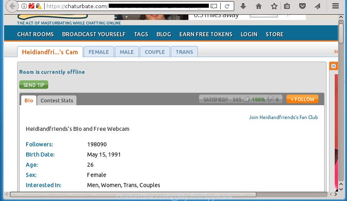Screen dimensions: 347x201
Task: Click the orange + FOLLOW button
Action: click(302, 99)
